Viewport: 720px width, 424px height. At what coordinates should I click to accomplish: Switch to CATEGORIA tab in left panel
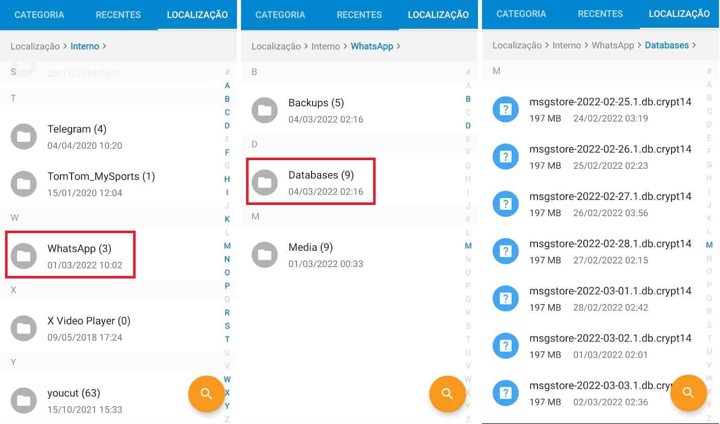(39, 15)
